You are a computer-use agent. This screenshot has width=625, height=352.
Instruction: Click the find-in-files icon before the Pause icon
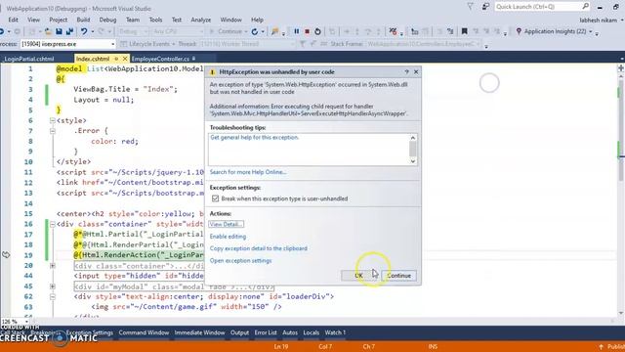pos(274,31)
